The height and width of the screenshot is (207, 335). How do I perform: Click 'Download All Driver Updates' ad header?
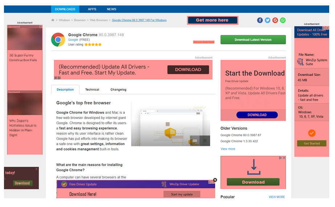coord(312,32)
